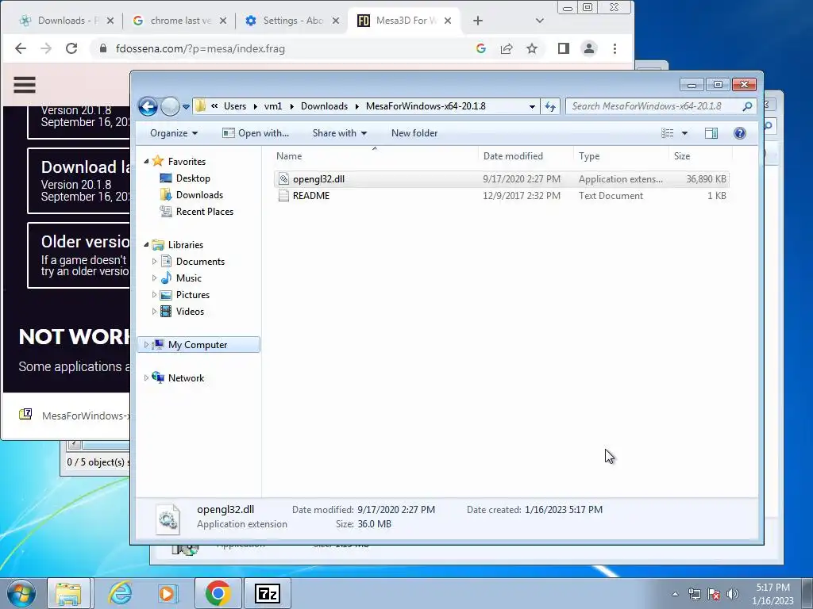Open the address bar history dropdown
This screenshot has width=813, height=609.
(532, 107)
